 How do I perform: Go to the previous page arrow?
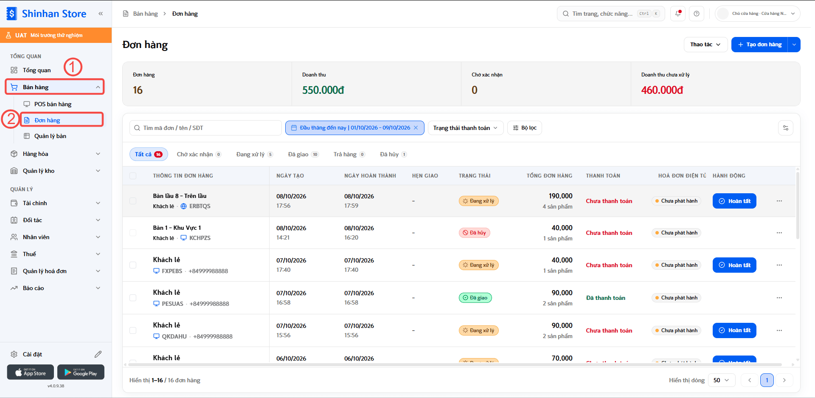[750, 380]
